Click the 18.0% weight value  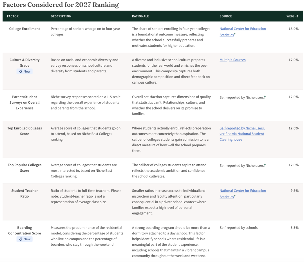pos(294,29)
